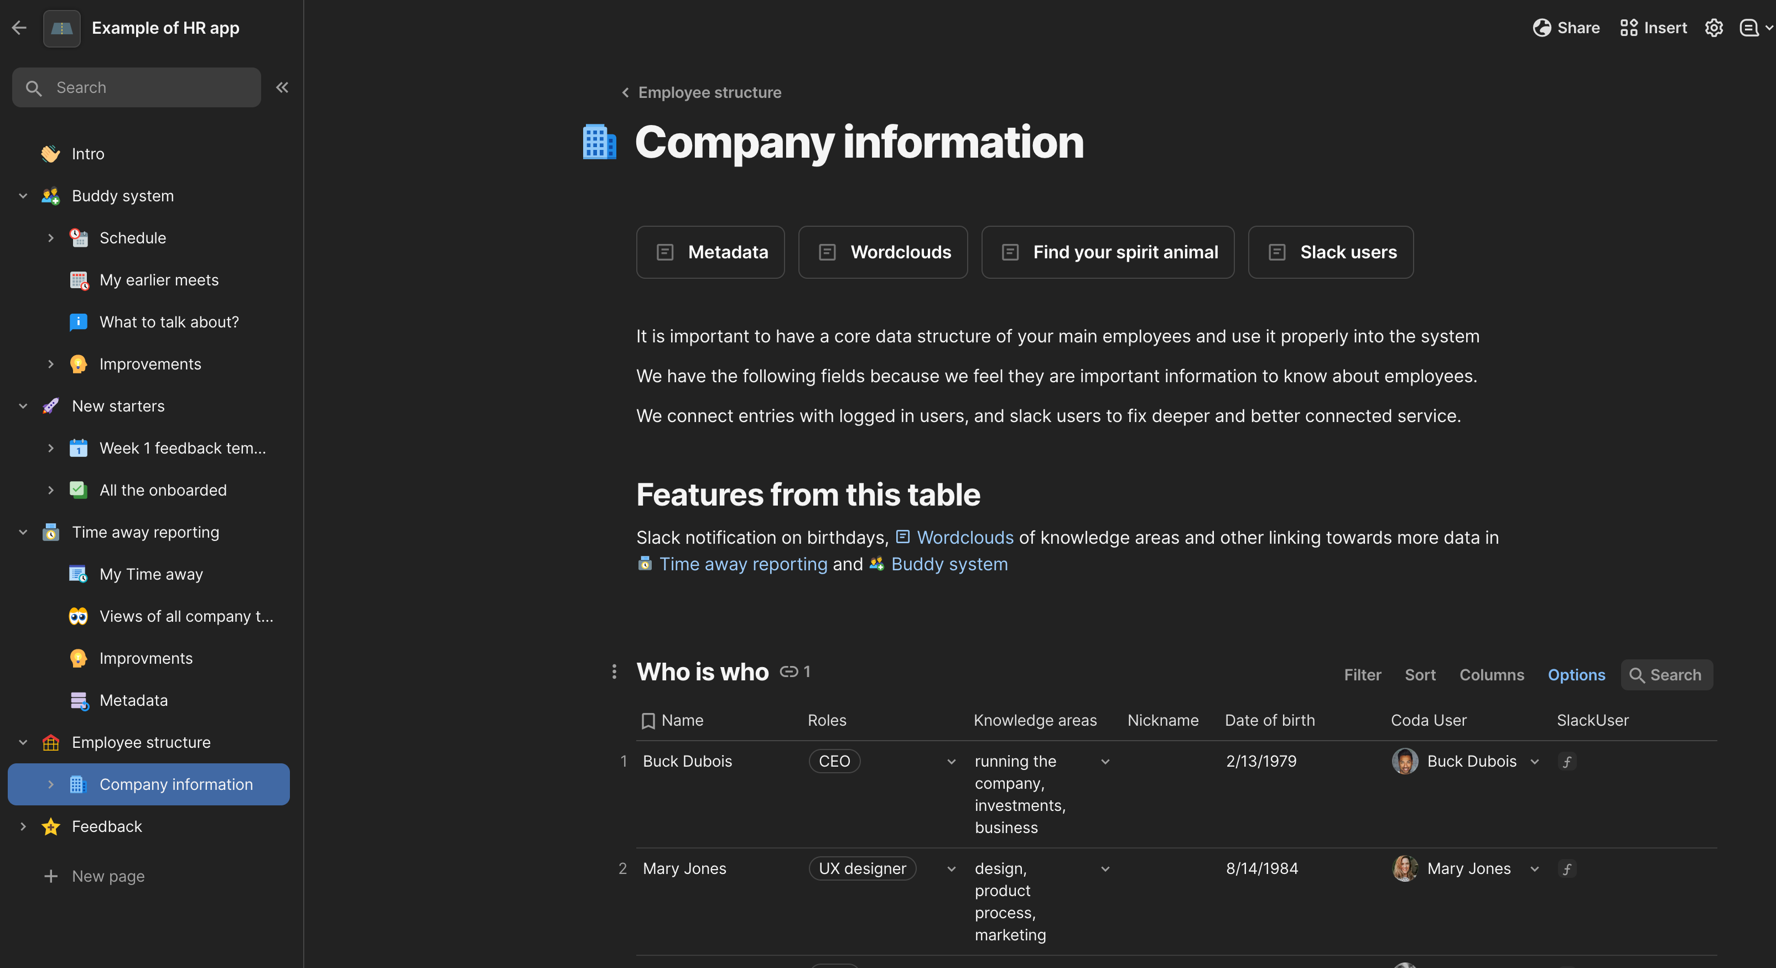Screen dimensions: 1776x968
Task: Click the settings gear icon
Action: coord(1713,28)
